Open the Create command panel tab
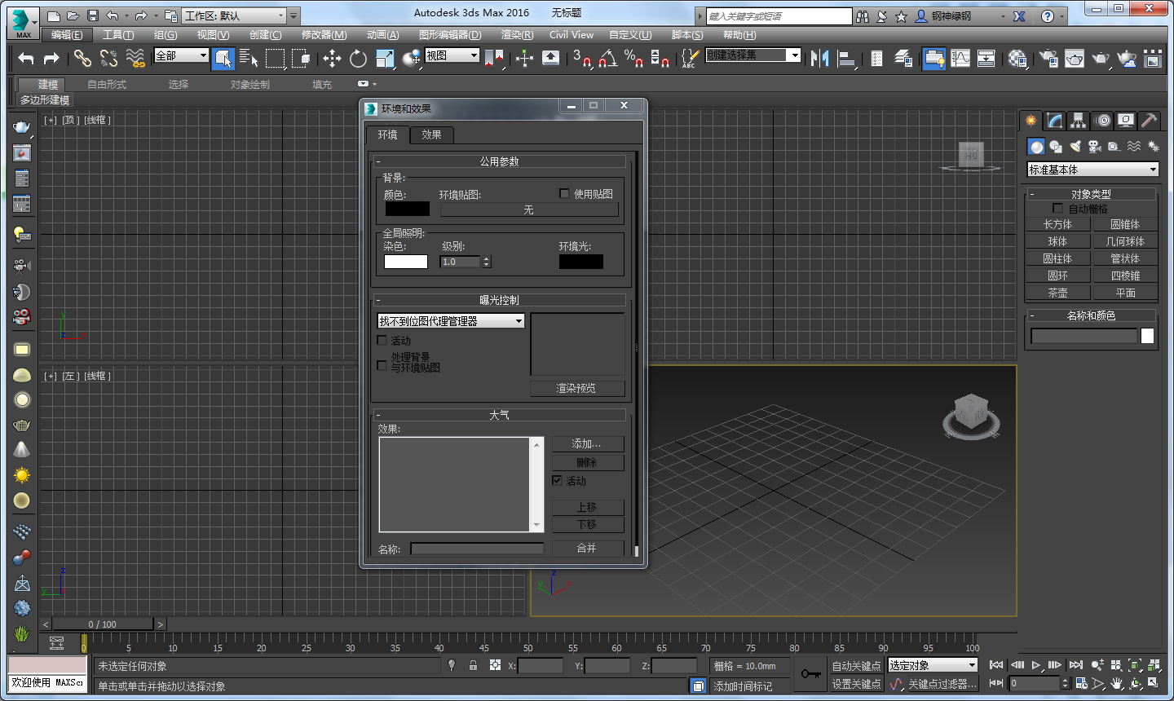Viewport: 1174px width, 701px height. click(1031, 121)
